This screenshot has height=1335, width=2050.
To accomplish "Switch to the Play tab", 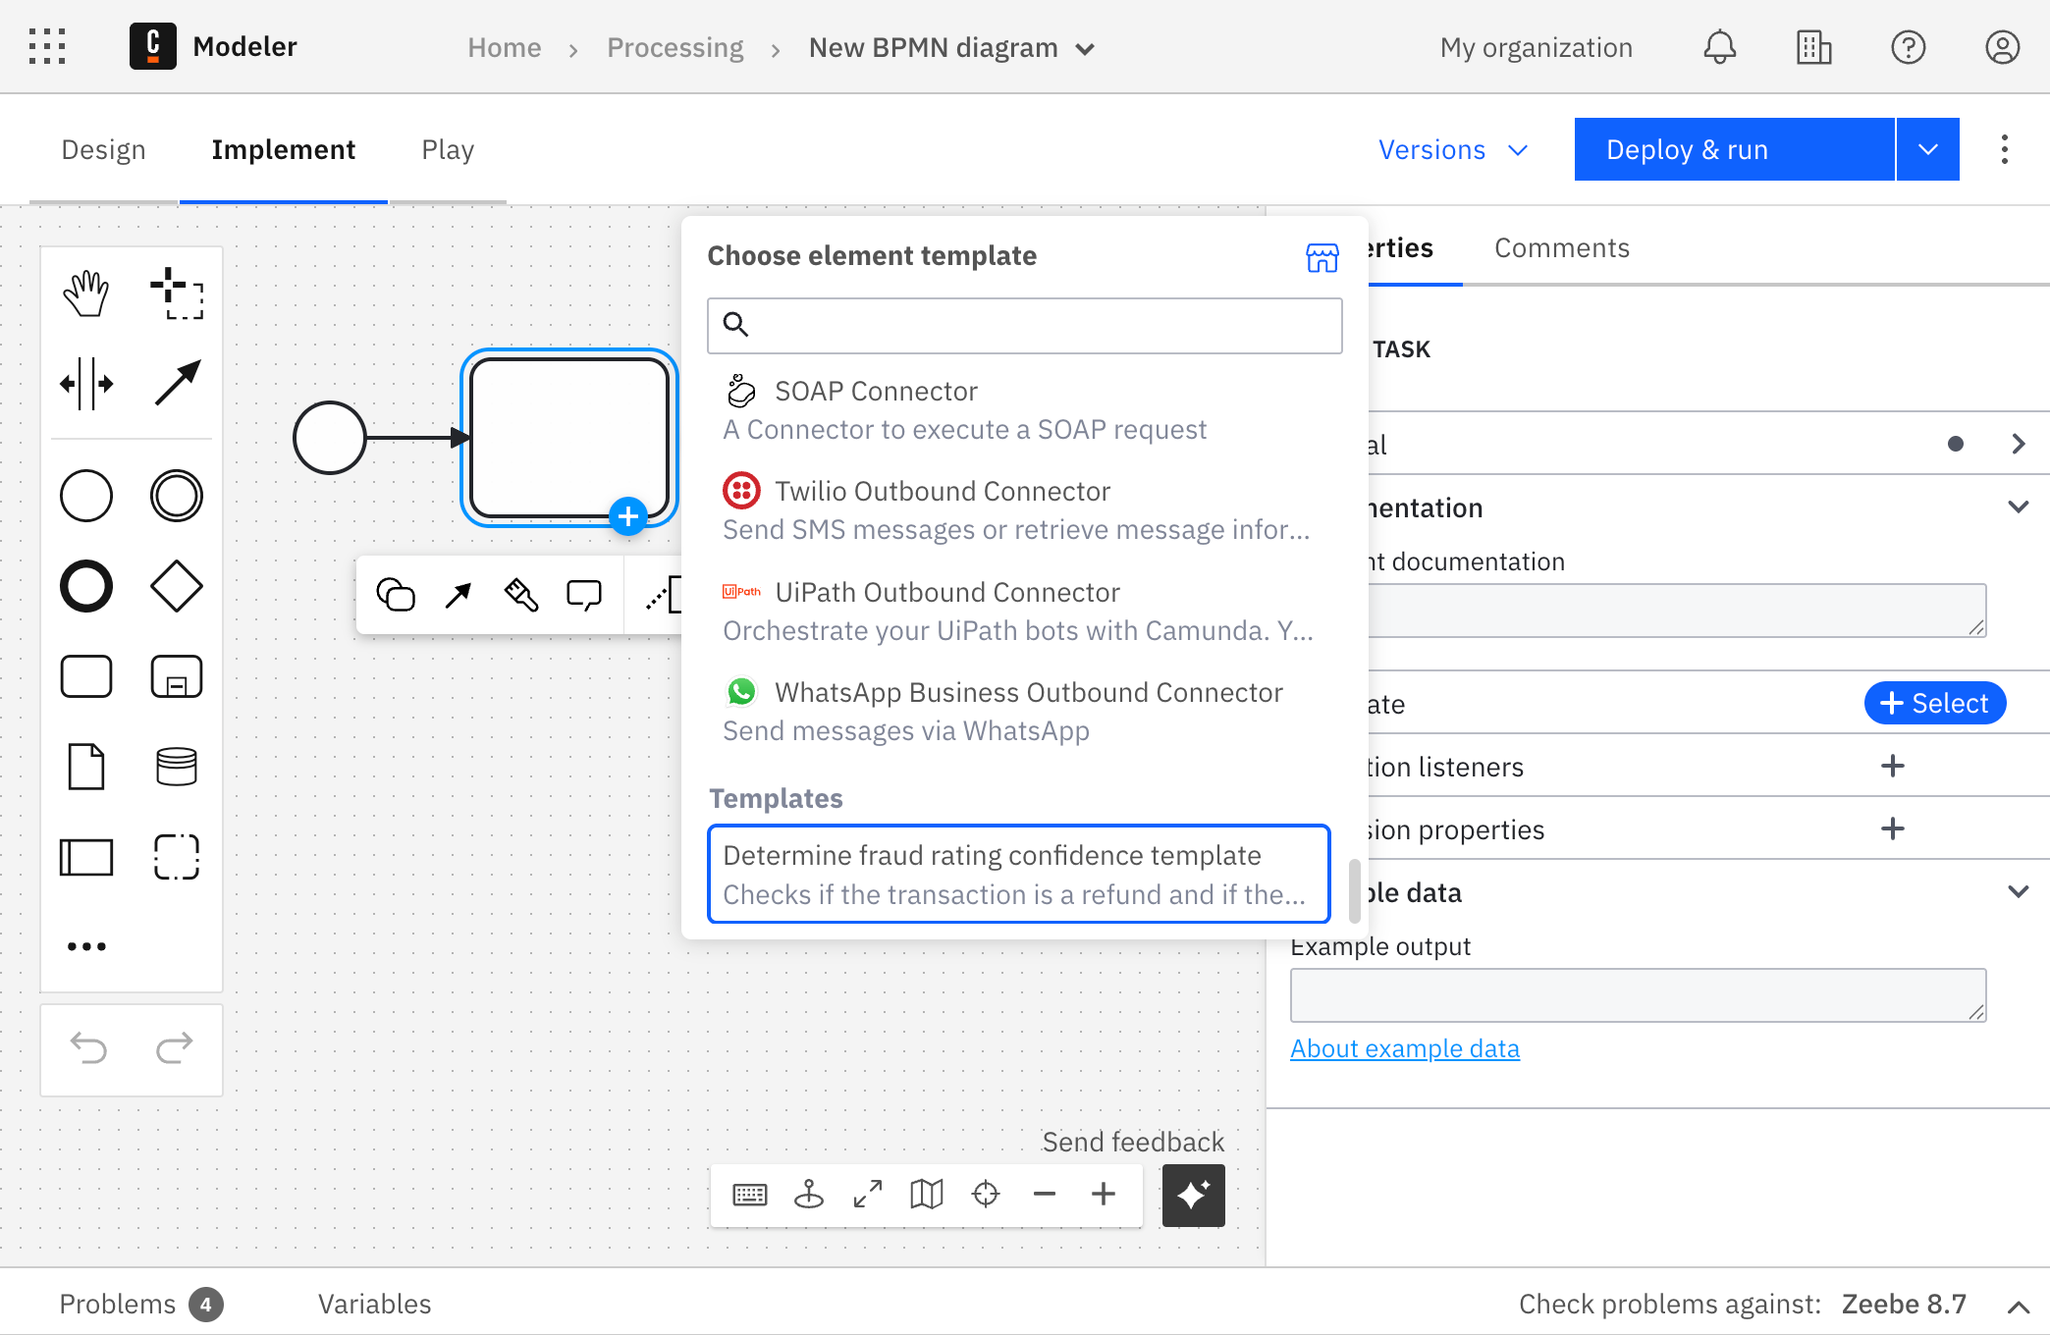I will [x=448, y=150].
